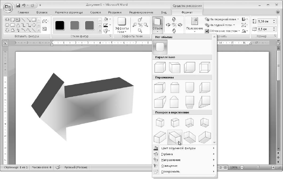The width and height of the screenshot is (283, 179).
Task: Open the Главная ribbon tab
Action: [x=23, y=12]
